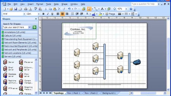Close the Shapes panel

pyautogui.click(x=36, y=19)
